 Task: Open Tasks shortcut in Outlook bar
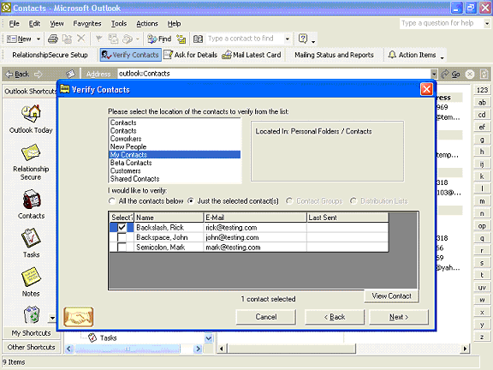click(x=31, y=243)
